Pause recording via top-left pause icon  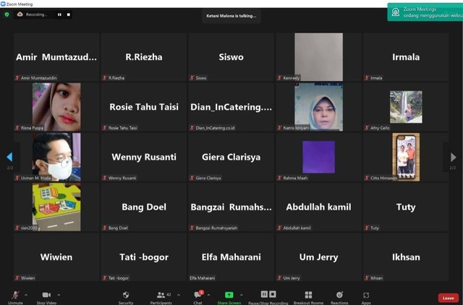pos(59,14)
